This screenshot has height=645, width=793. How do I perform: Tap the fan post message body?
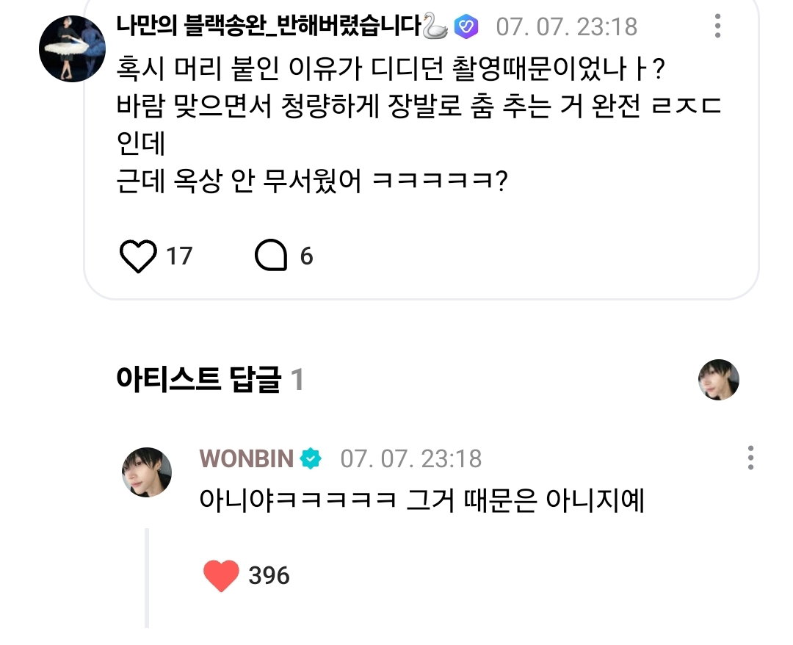point(419,125)
